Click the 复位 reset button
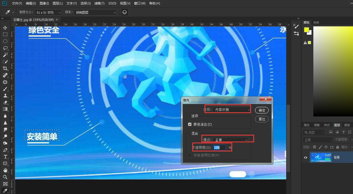 tap(262, 119)
